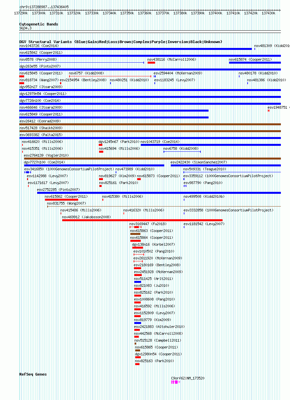Open dgv263e55 (Pinto2007) variant details

pos(40,66)
